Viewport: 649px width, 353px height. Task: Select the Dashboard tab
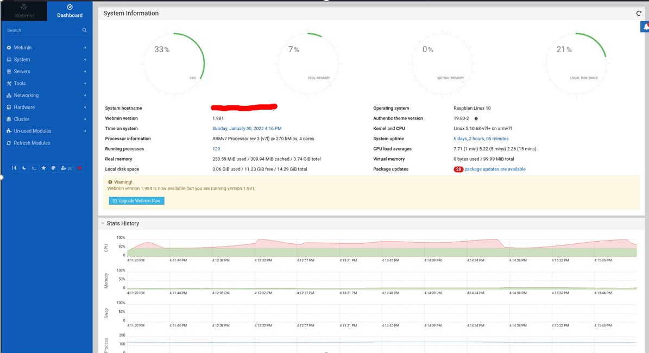point(69,11)
